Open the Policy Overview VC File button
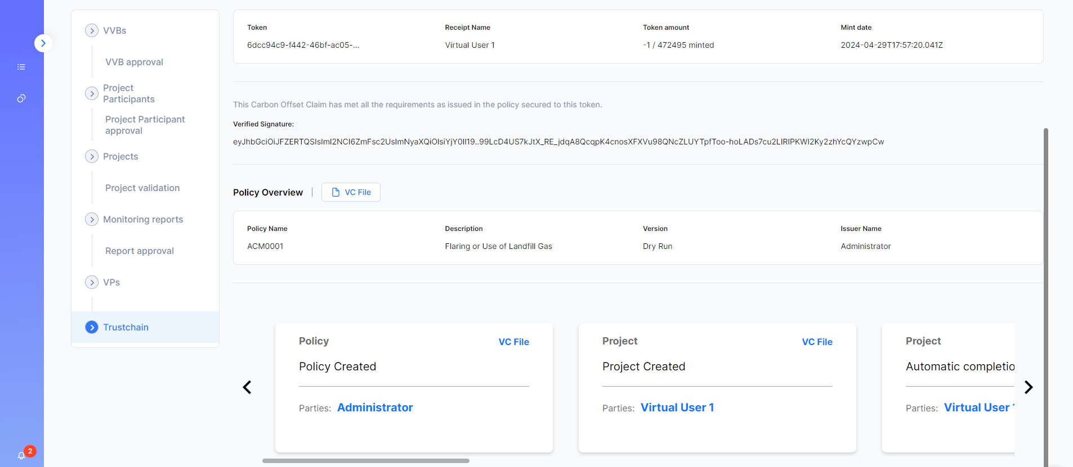Viewport: 1073px width, 467px height. 351,192
